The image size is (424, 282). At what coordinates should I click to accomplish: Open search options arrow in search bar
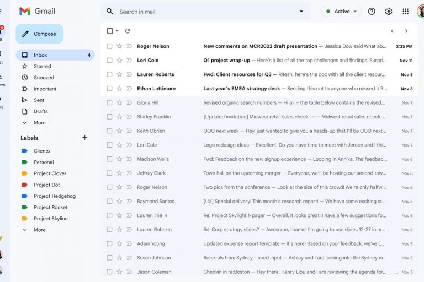[301, 11]
